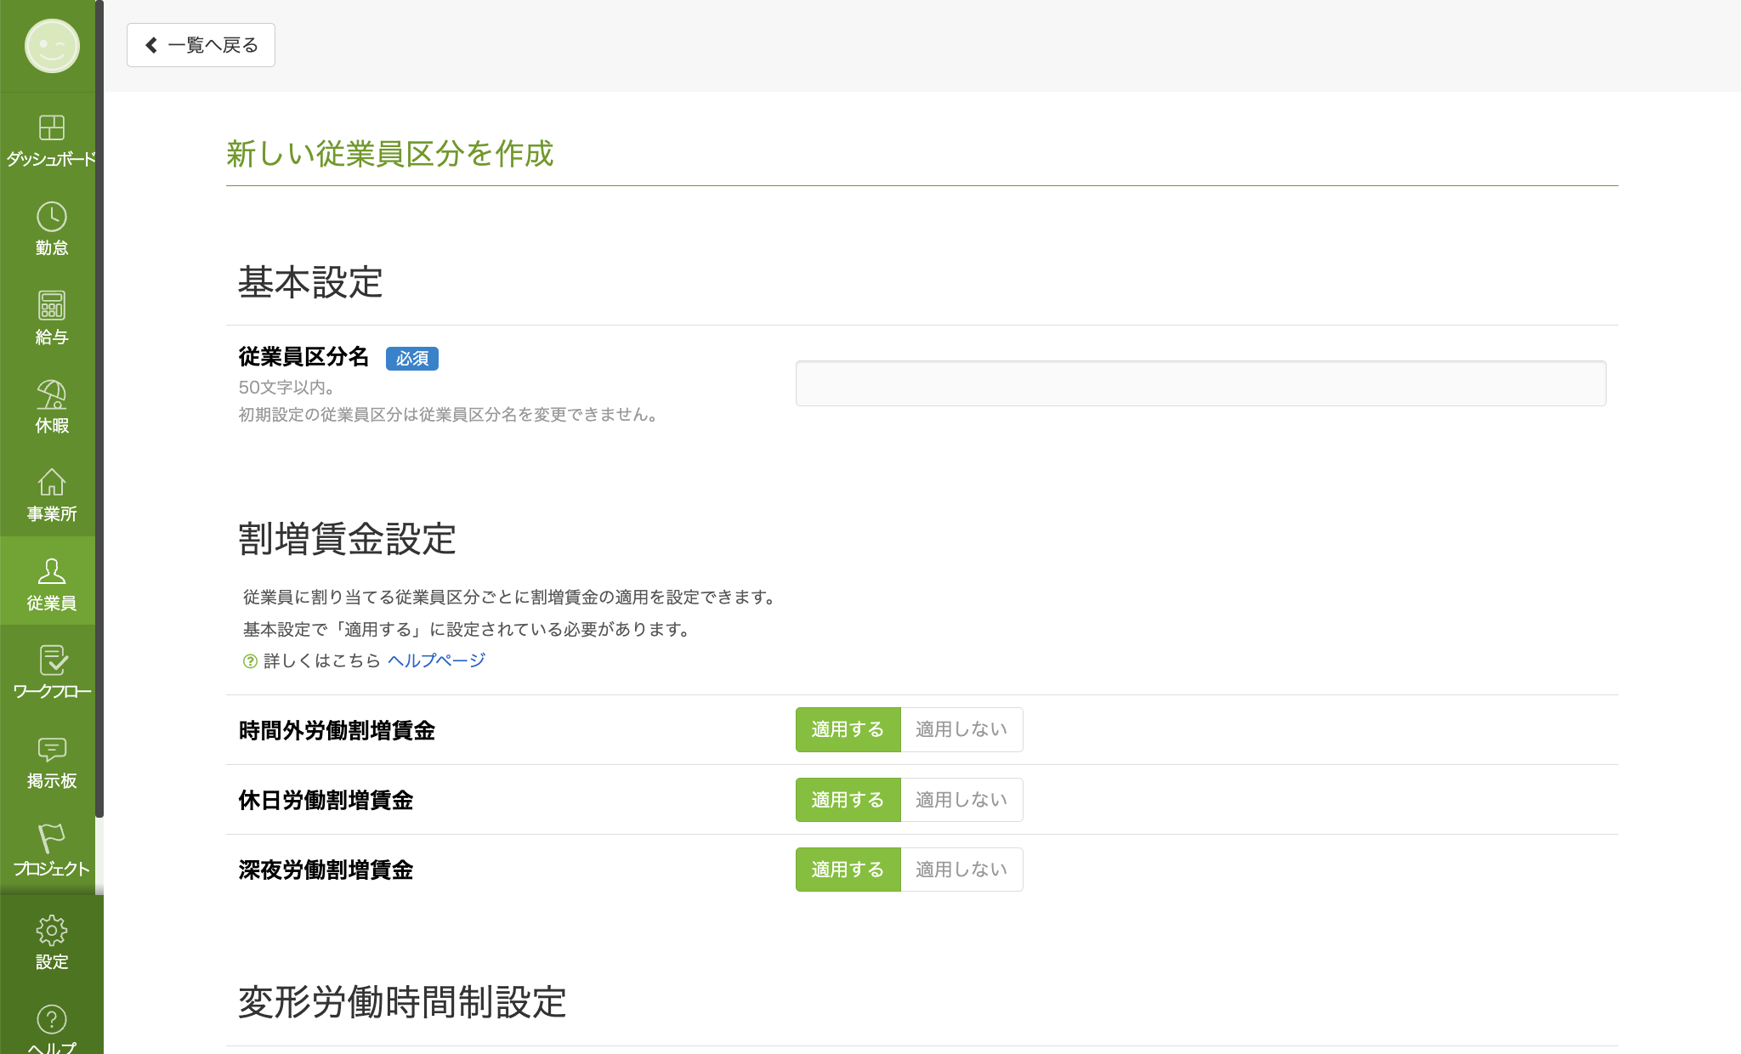Click the smiley face logo icon
The height and width of the screenshot is (1054, 1741).
pyautogui.click(x=52, y=46)
